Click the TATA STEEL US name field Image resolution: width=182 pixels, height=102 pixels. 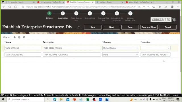[x=23, y=48]
